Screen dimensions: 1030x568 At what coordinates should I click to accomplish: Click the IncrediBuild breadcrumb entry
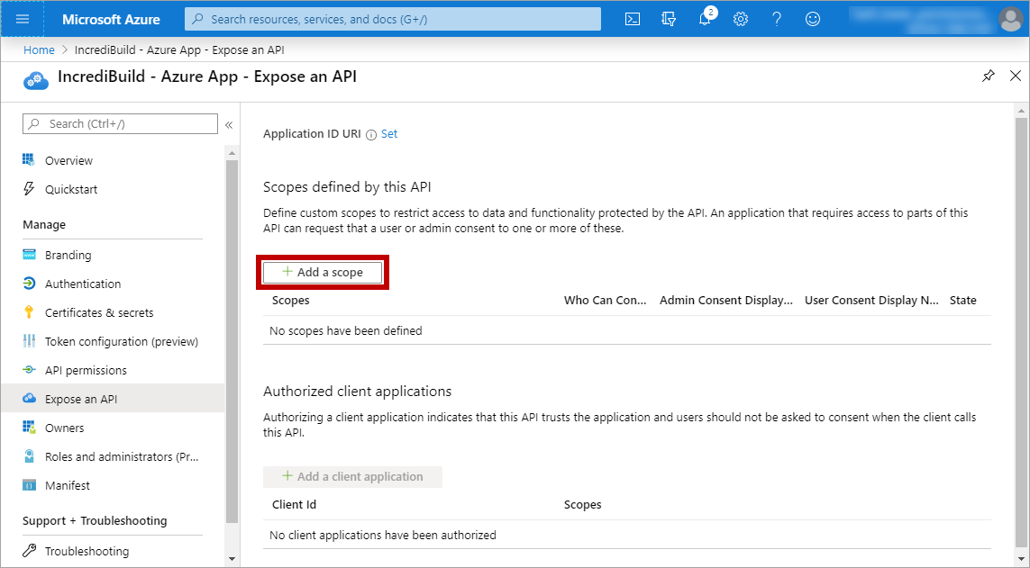click(179, 50)
